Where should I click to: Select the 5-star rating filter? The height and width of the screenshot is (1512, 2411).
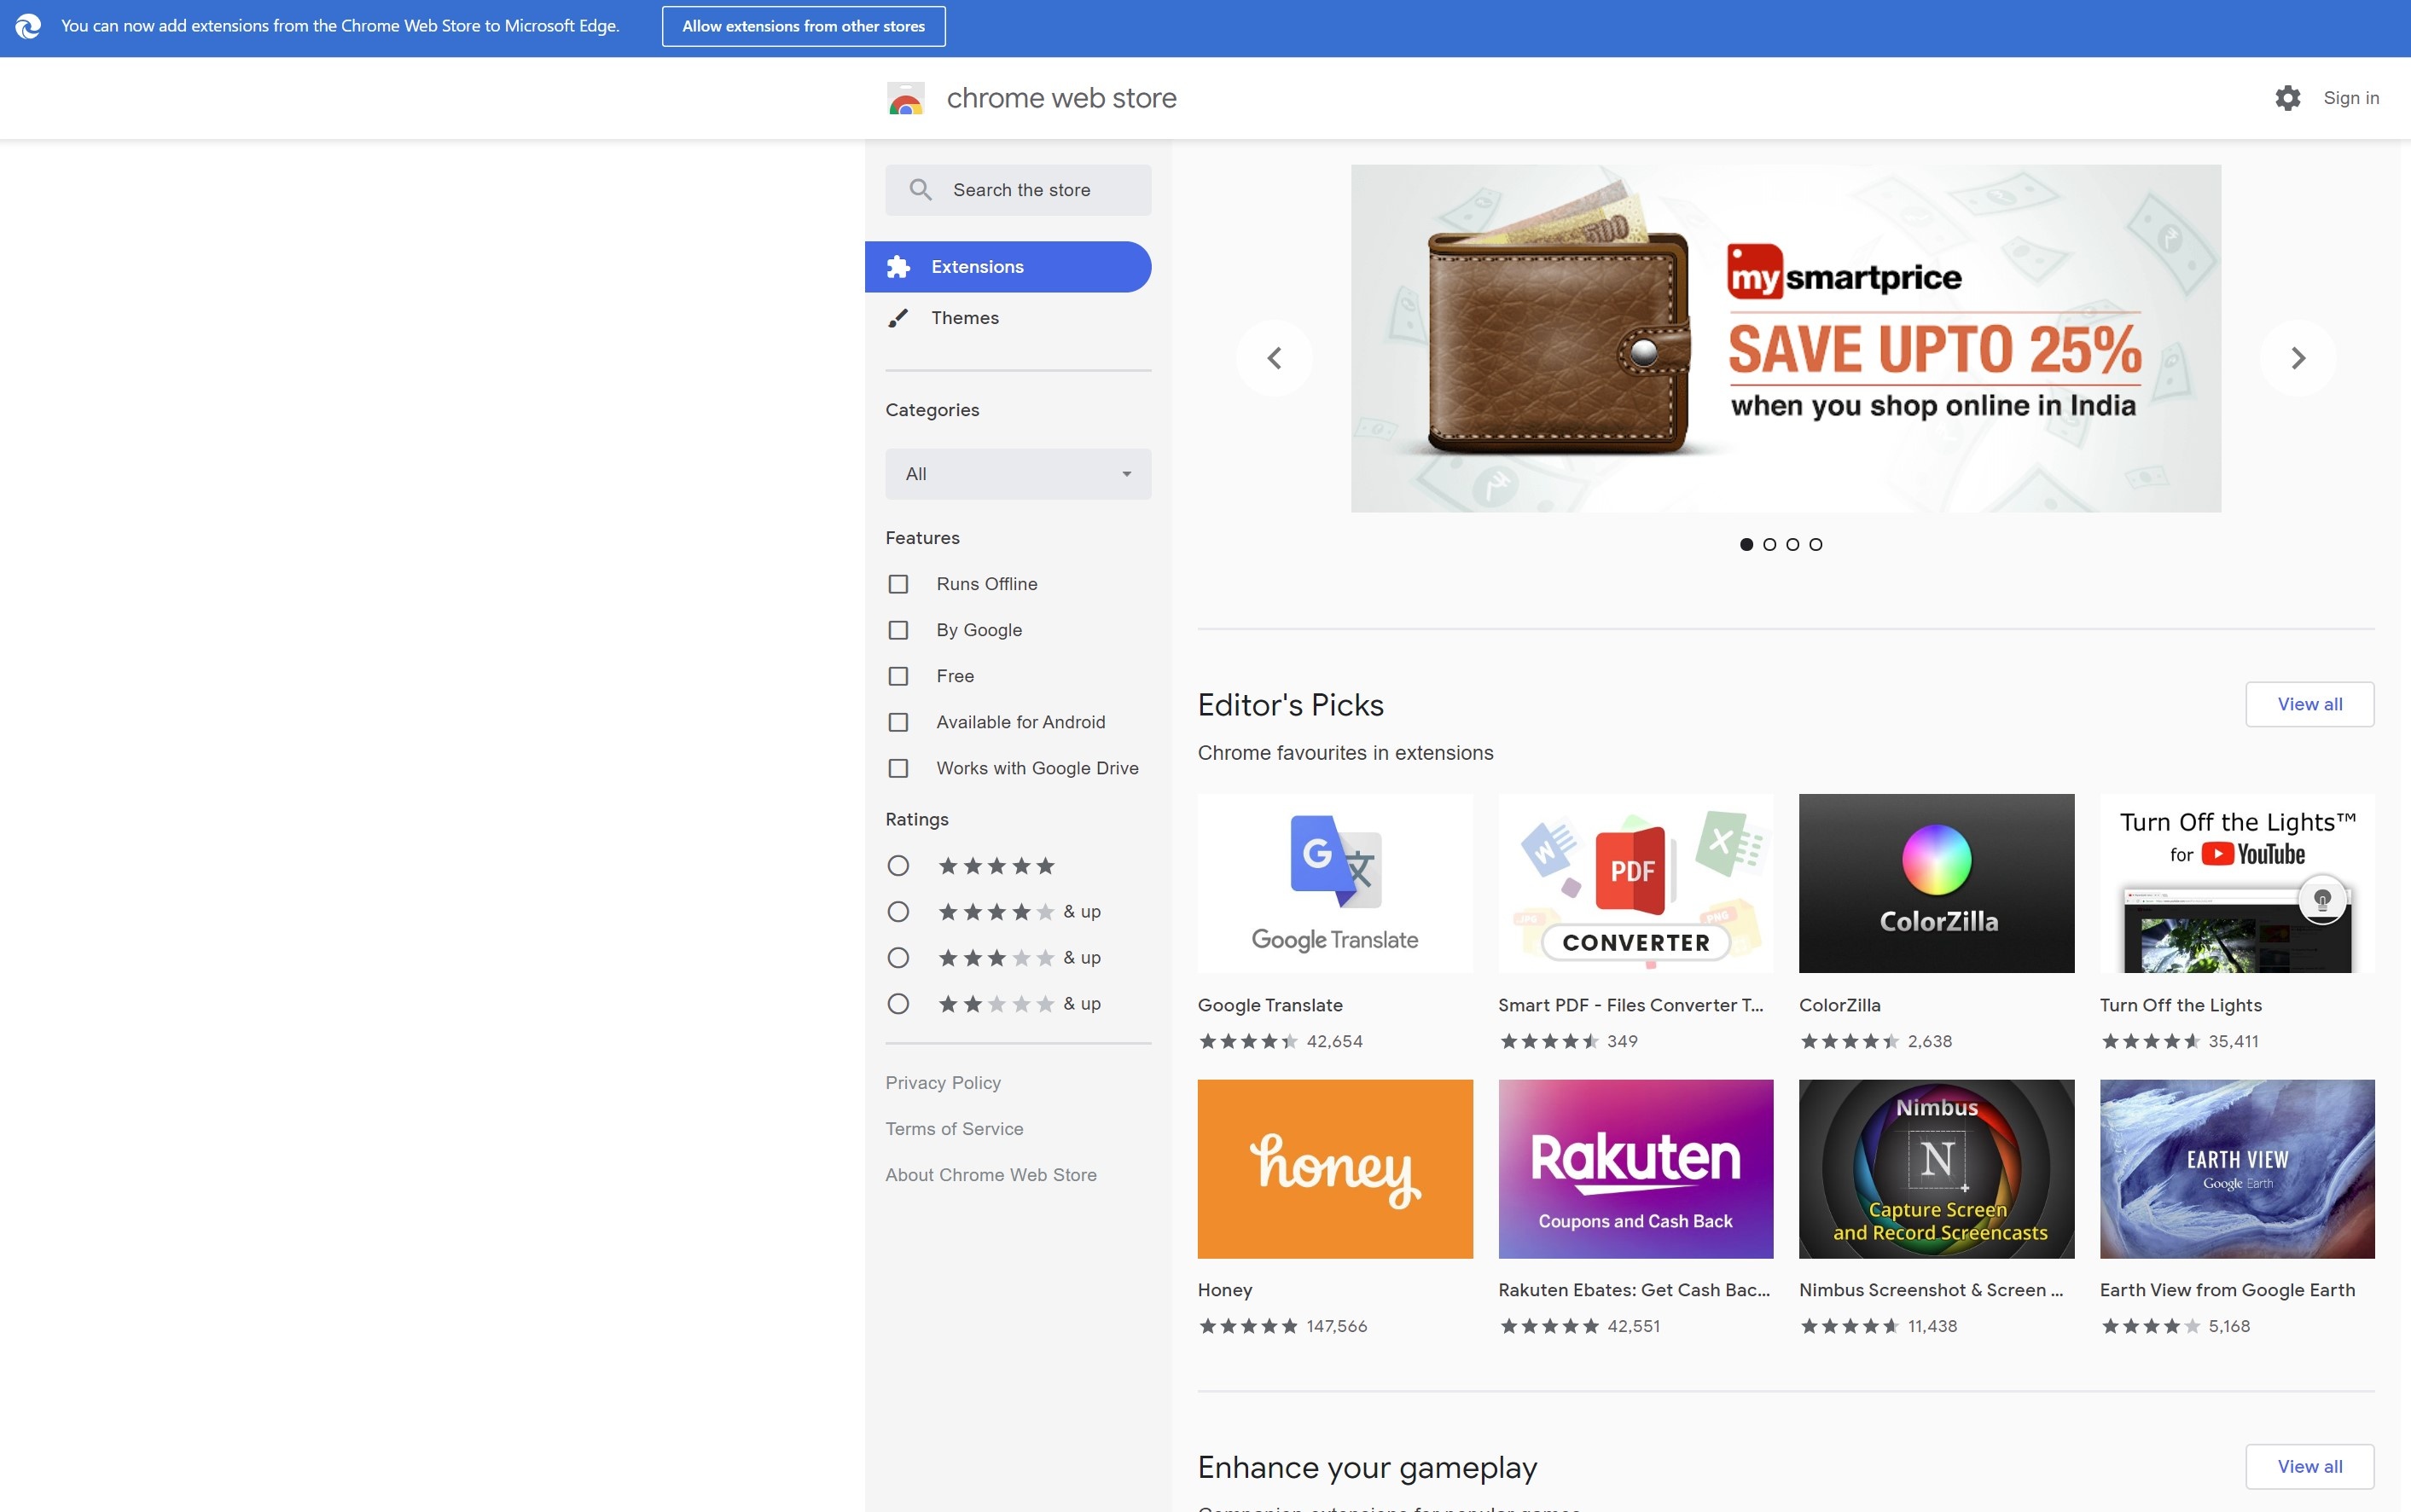pos(898,865)
